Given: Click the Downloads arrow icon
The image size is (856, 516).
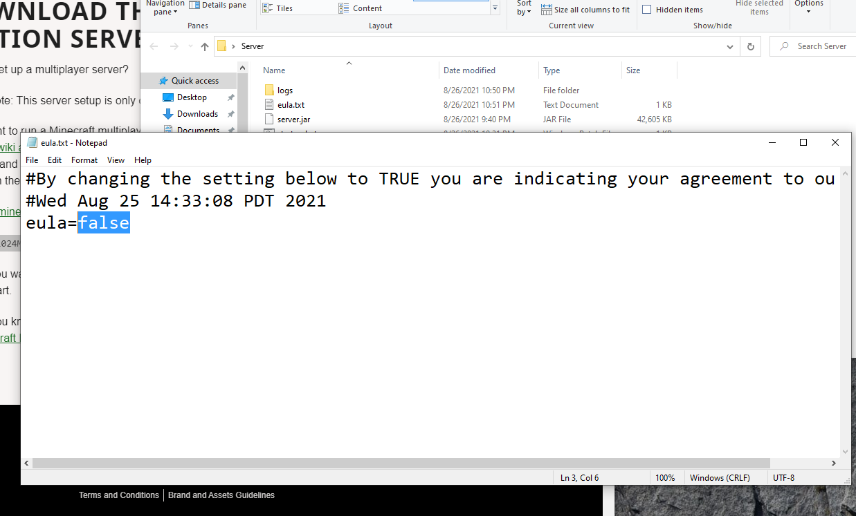Looking at the screenshot, I should point(167,114).
